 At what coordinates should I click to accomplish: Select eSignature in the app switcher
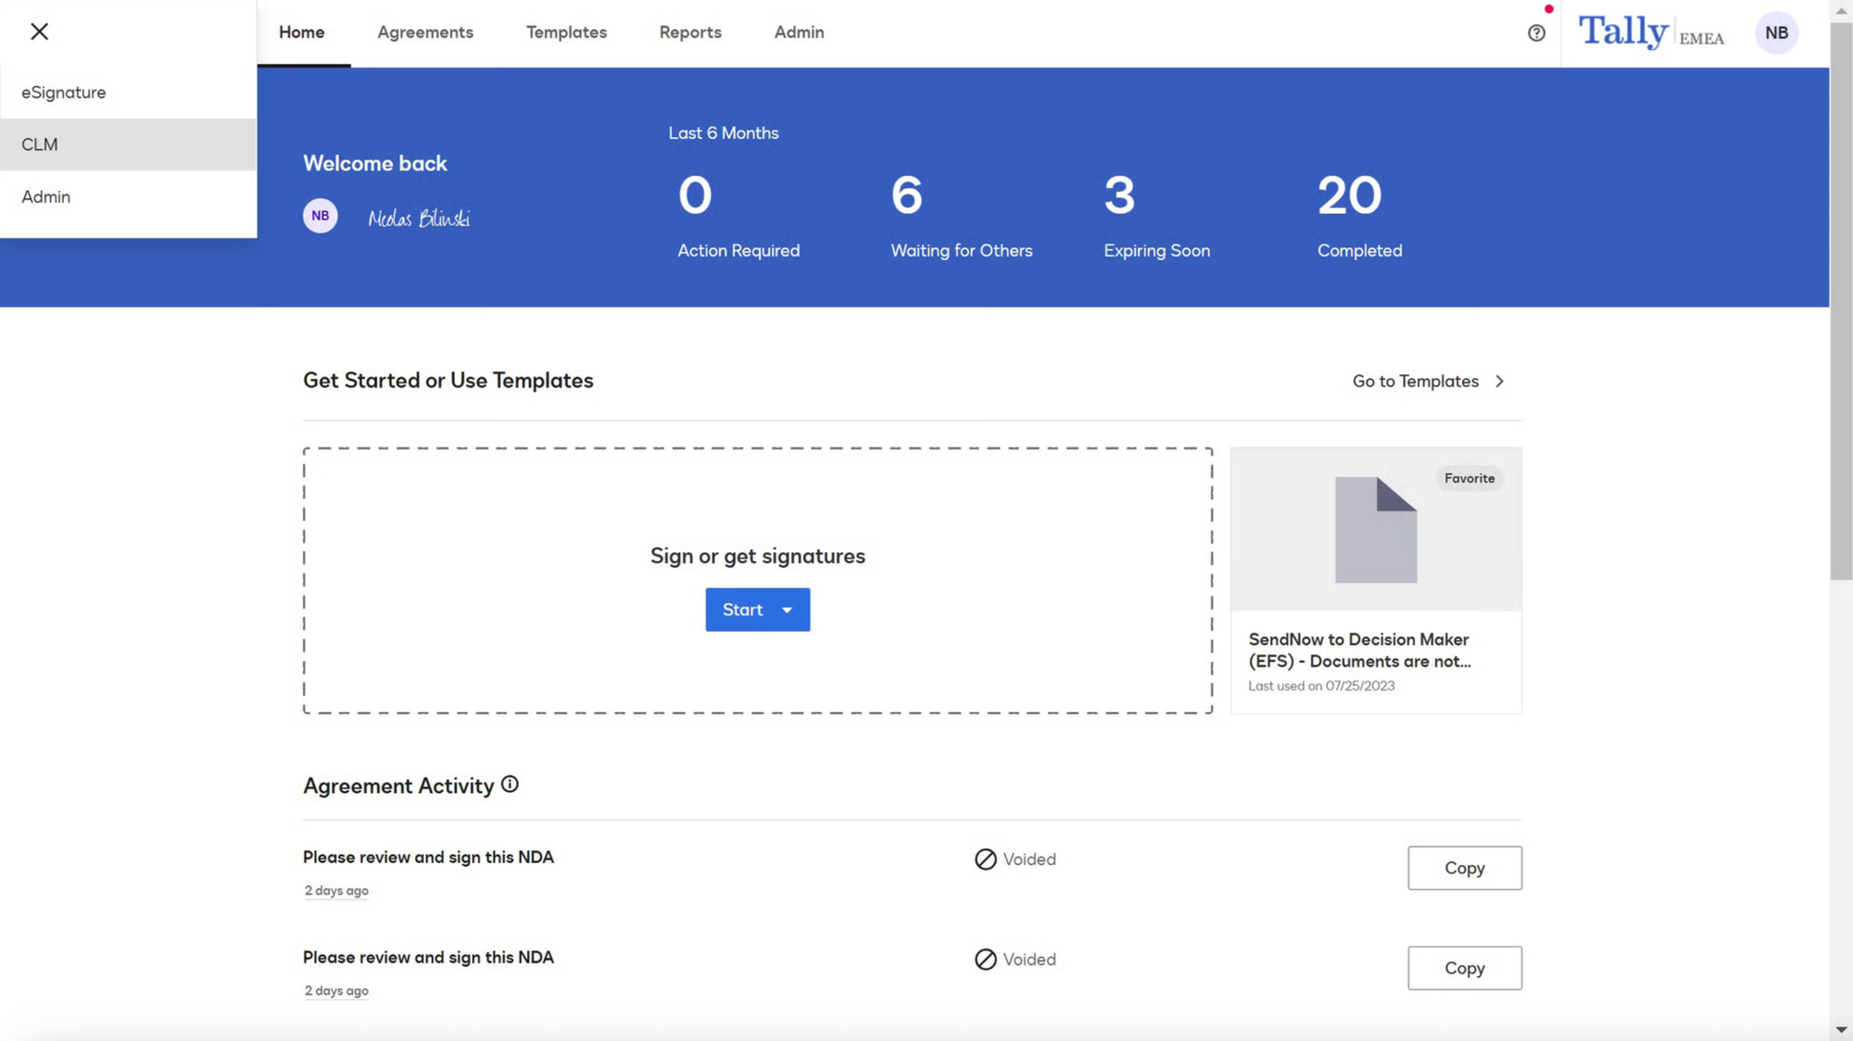coord(63,92)
